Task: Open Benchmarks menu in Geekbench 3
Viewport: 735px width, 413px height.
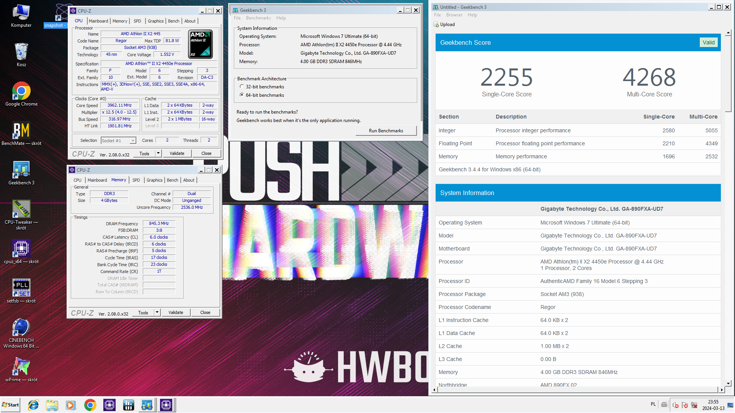Action: 258,18
